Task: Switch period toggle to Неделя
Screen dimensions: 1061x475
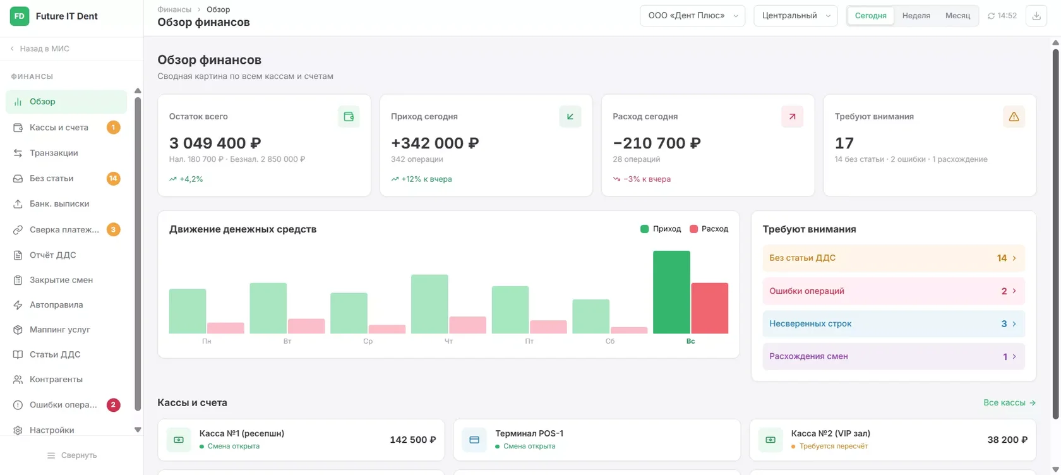Action: 916,16
